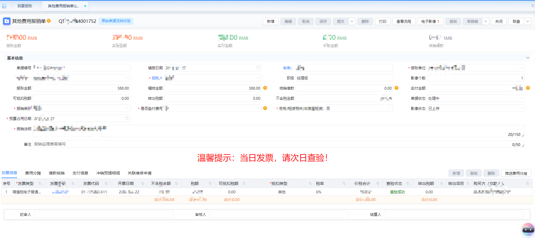Sort by 转出项目 column arrows
This screenshot has width=535, height=239.
pos(468,183)
